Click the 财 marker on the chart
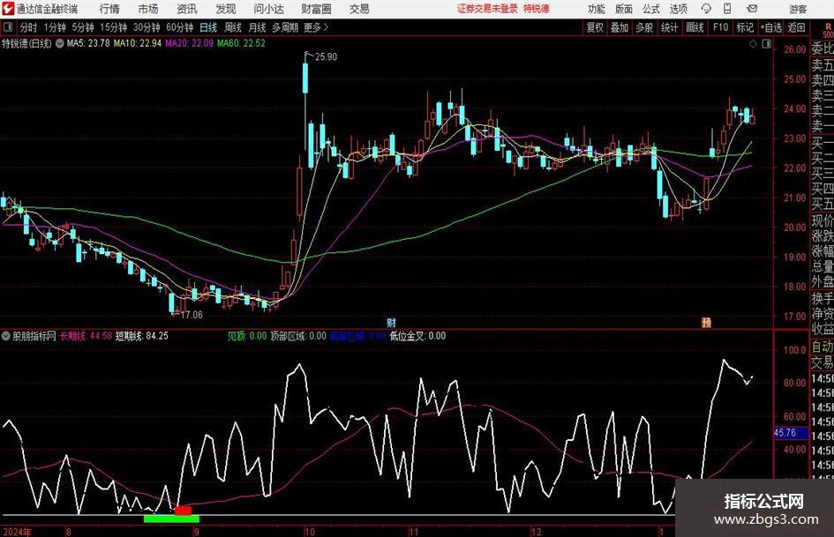Image resolution: width=834 pixels, height=537 pixels. click(x=392, y=323)
